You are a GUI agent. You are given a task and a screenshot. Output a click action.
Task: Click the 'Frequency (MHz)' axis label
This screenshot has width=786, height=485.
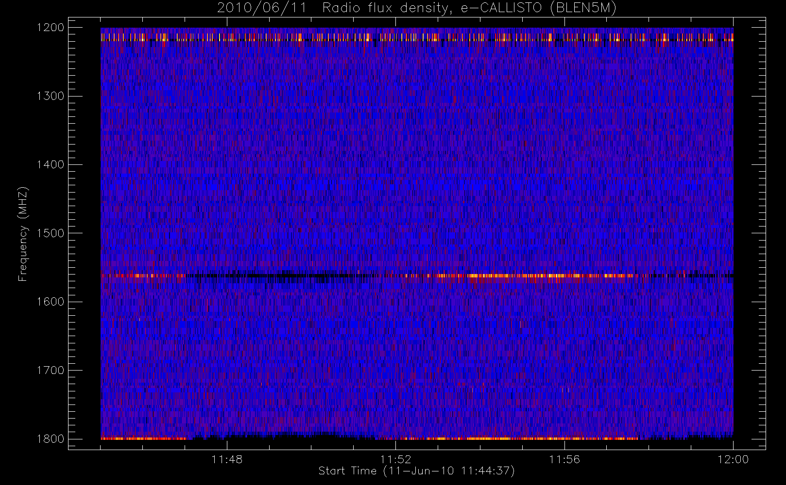[x=22, y=234]
